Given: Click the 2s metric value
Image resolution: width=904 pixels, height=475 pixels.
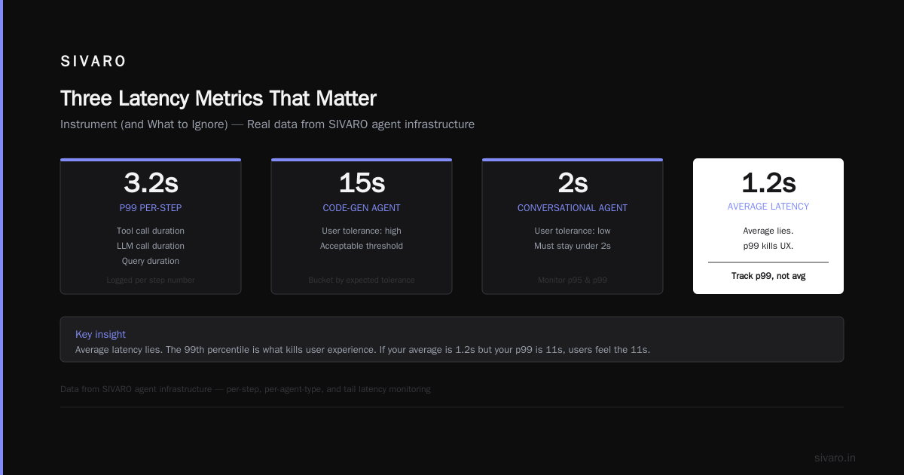Looking at the screenshot, I should [x=573, y=182].
